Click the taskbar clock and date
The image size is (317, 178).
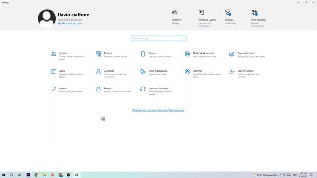[303, 175]
